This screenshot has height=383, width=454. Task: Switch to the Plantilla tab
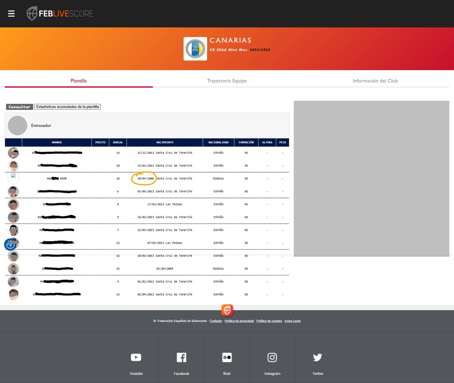[x=79, y=81]
